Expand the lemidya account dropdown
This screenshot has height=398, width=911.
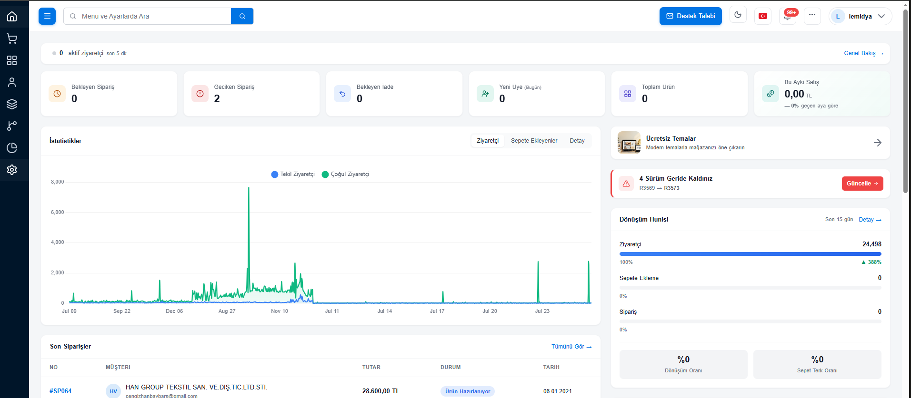(x=861, y=16)
